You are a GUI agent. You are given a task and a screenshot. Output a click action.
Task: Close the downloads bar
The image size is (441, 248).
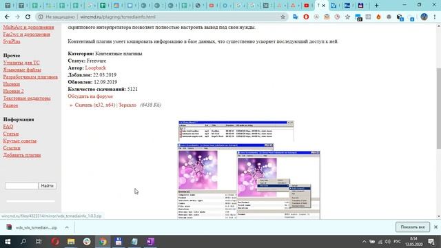coord(435,227)
